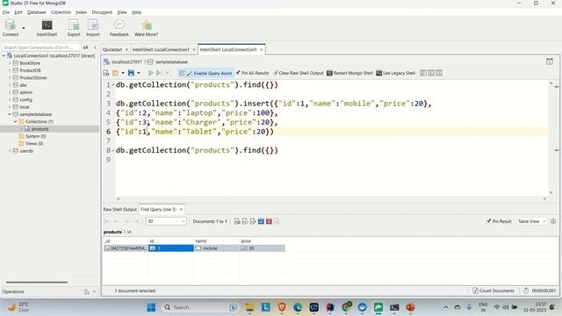Open the File menu
The width and height of the screenshot is (562, 316).
click(x=6, y=12)
